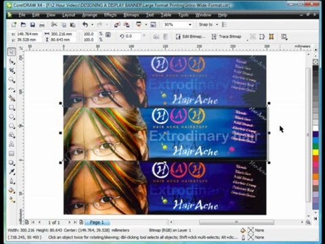Expand the undo history dropdown arrow

92,24
